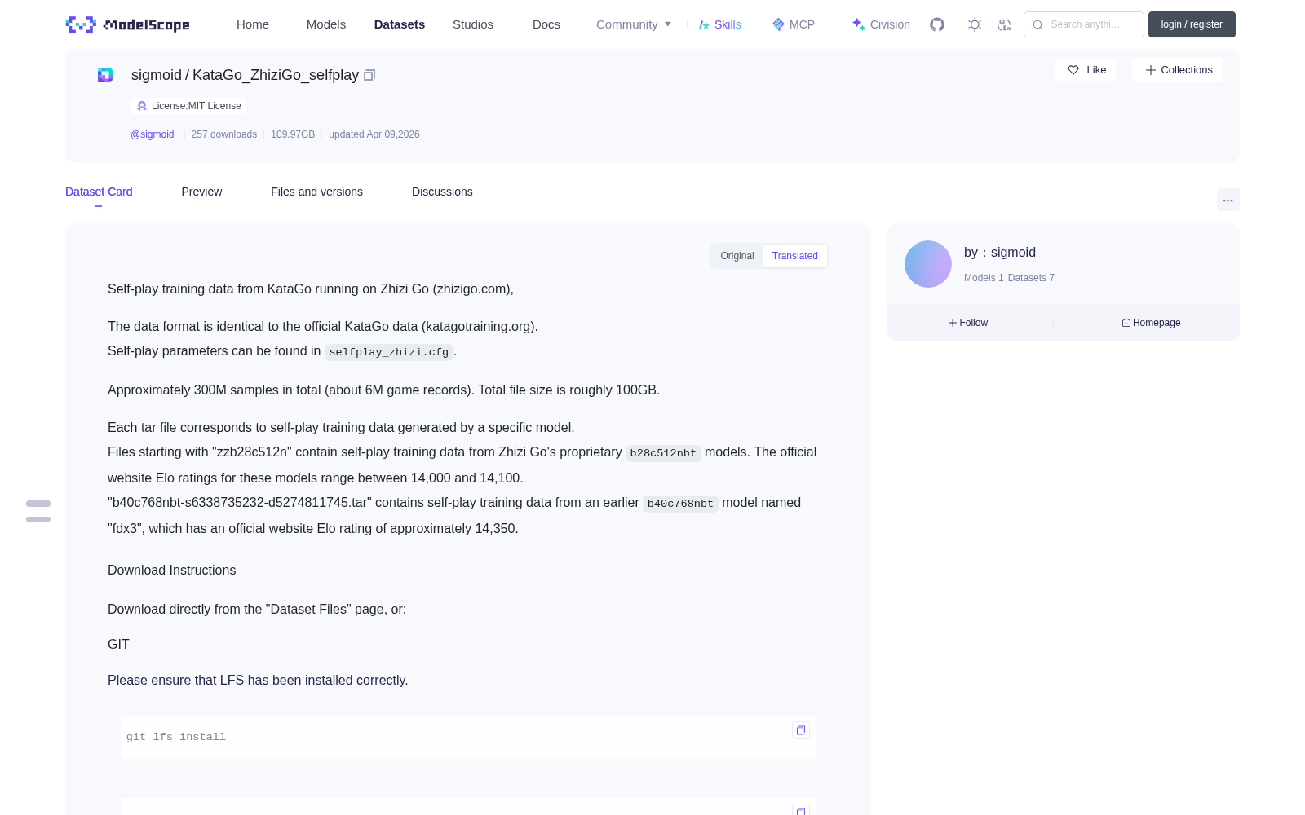Click the search magnifier icon

[1037, 24]
